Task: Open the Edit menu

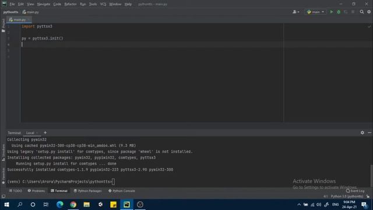Action: (x=21, y=4)
